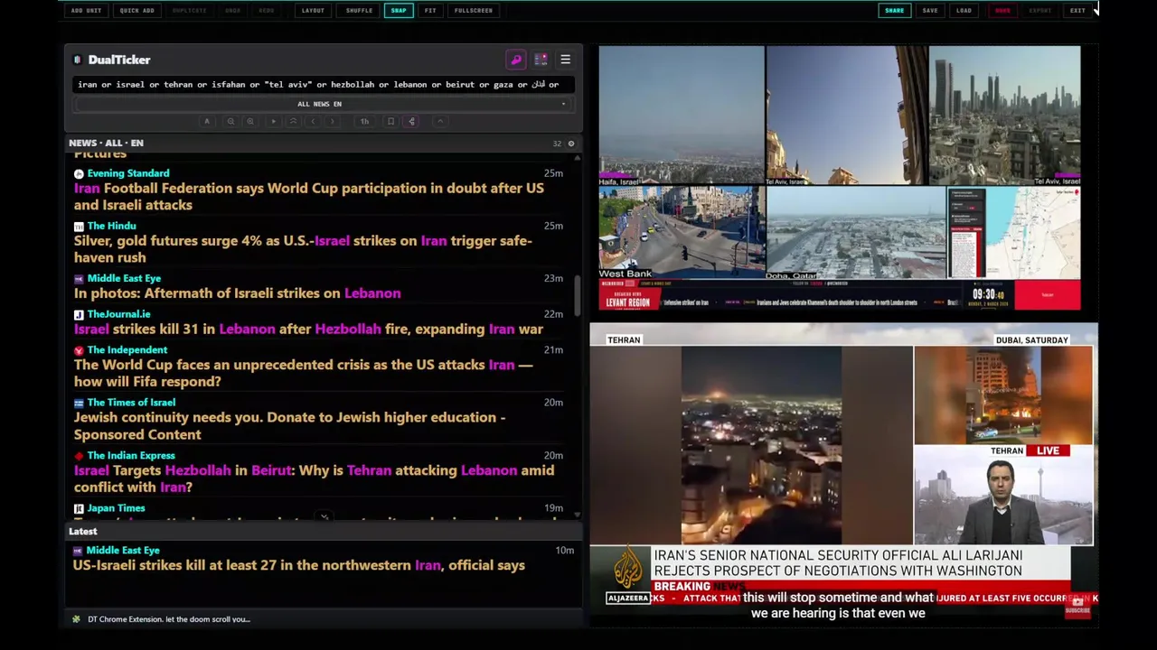Click the Chrome Extension icon in footer
This screenshot has width=1157, height=650.
76,619
